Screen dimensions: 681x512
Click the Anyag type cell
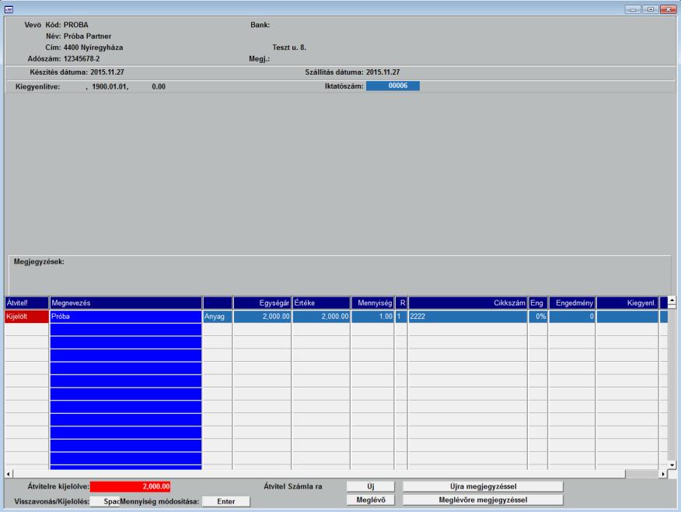coord(218,317)
